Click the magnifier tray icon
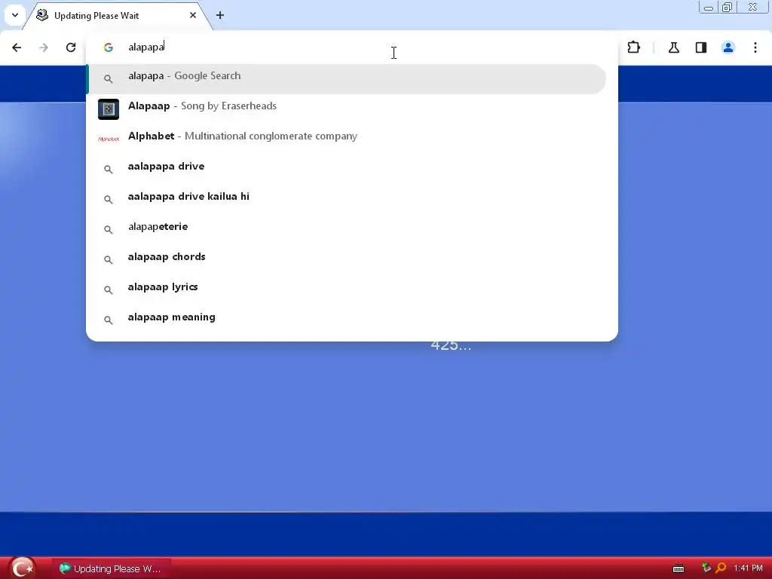 pos(721,568)
